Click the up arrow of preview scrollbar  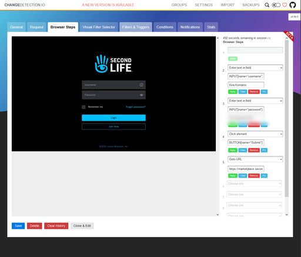click(x=218, y=38)
